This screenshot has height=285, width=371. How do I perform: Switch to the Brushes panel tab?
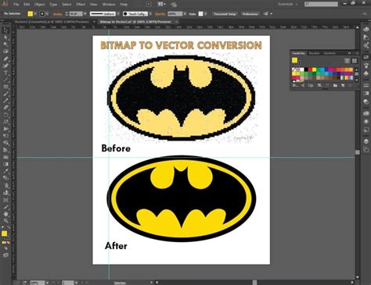point(314,53)
